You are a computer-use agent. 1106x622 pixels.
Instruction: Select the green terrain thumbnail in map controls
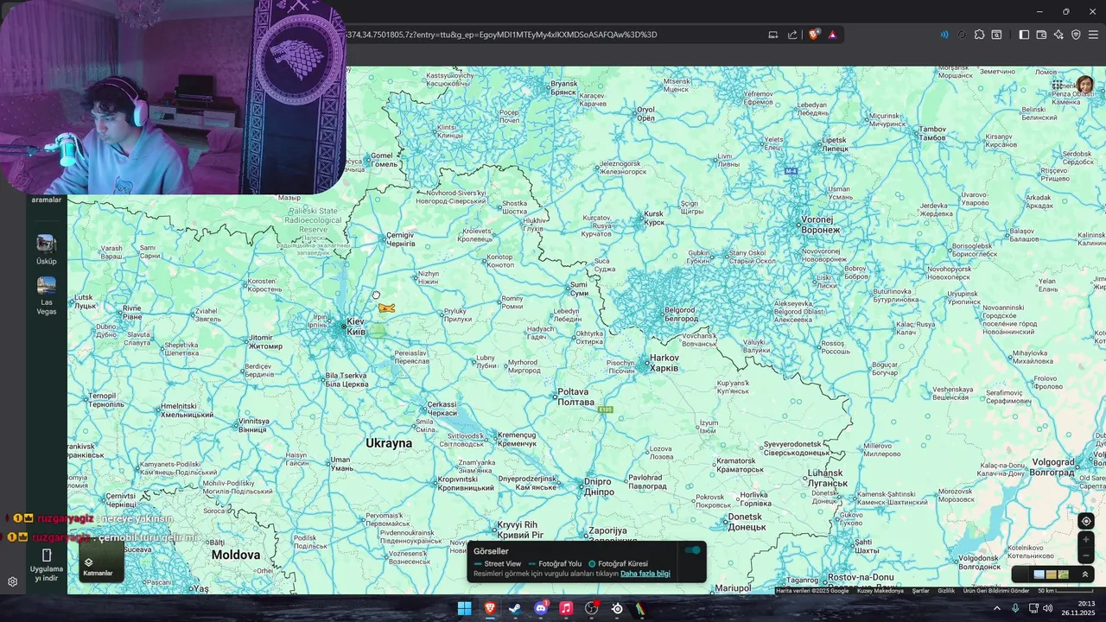[x=1063, y=574]
